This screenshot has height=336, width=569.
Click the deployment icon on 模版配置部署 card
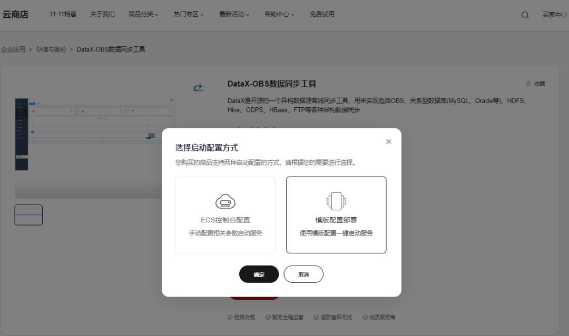click(336, 201)
